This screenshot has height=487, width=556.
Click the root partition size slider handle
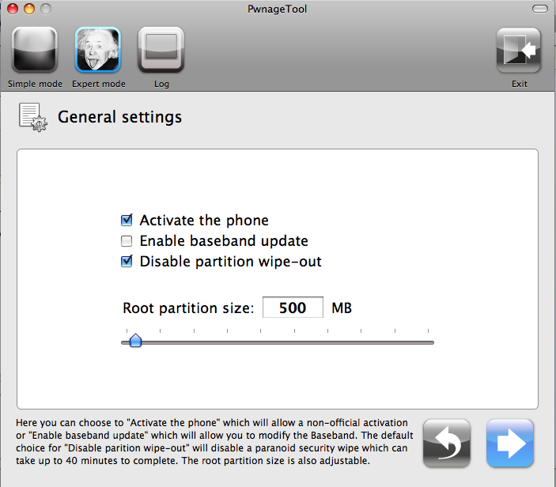tap(135, 340)
